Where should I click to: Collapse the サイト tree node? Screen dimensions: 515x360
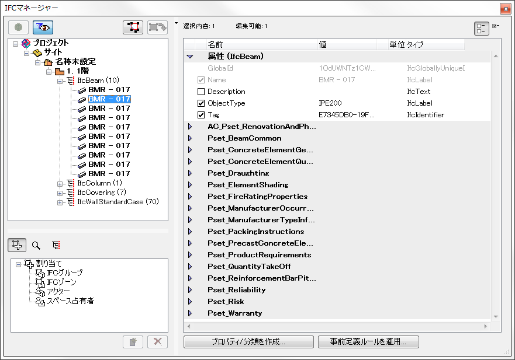pos(27,53)
